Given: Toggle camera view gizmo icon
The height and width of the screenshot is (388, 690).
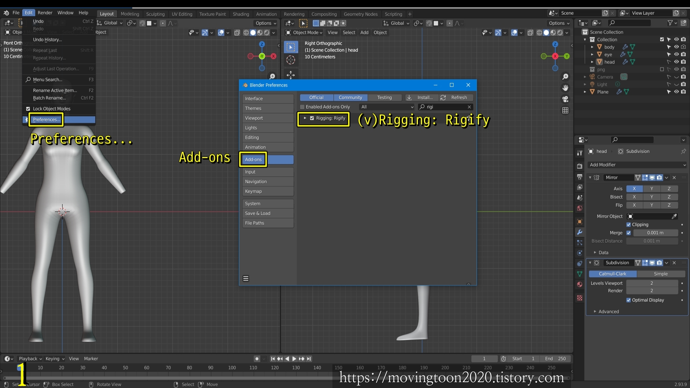Looking at the screenshot, I should pyautogui.click(x=565, y=99).
